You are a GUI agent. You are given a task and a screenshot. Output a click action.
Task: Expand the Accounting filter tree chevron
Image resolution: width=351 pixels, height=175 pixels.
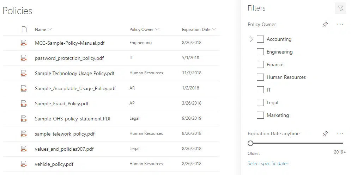(251, 39)
